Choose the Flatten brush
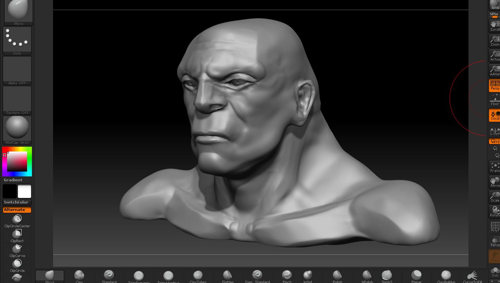 tap(228, 277)
